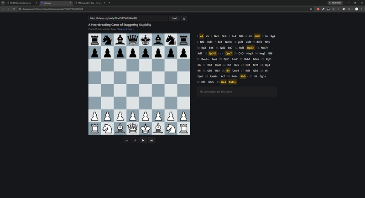Select the black bishop on f8
Image resolution: width=365 pixels, height=198 pixels.
pyautogui.click(x=158, y=40)
